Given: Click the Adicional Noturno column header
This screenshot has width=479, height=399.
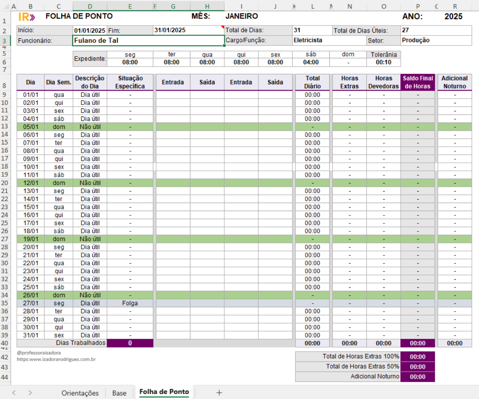Looking at the screenshot, I should pyautogui.click(x=455, y=82).
